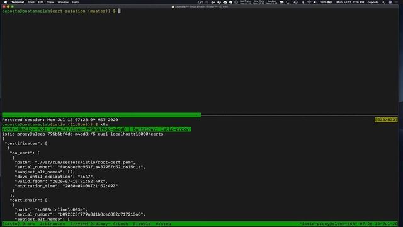The image size is (403, 227).
Task: Click the root-cert.pem path value
Action: [84, 163]
